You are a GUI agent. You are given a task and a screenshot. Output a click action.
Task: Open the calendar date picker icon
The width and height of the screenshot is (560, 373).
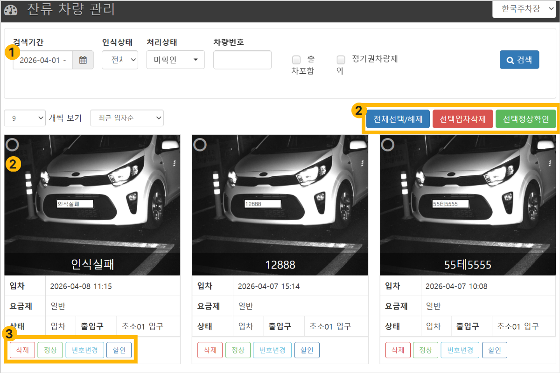point(83,60)
